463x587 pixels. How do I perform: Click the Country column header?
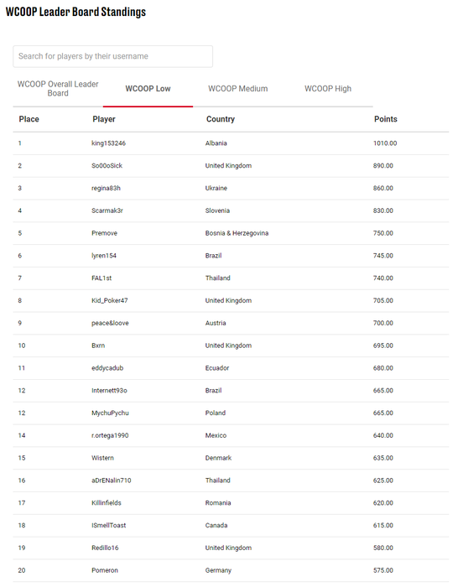pyautogui.click(x=221, y=119)
